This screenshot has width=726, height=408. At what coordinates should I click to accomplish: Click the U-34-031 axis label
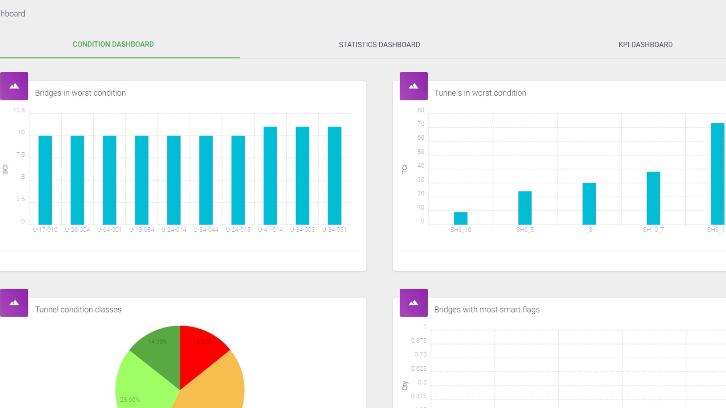coord(334,230)
